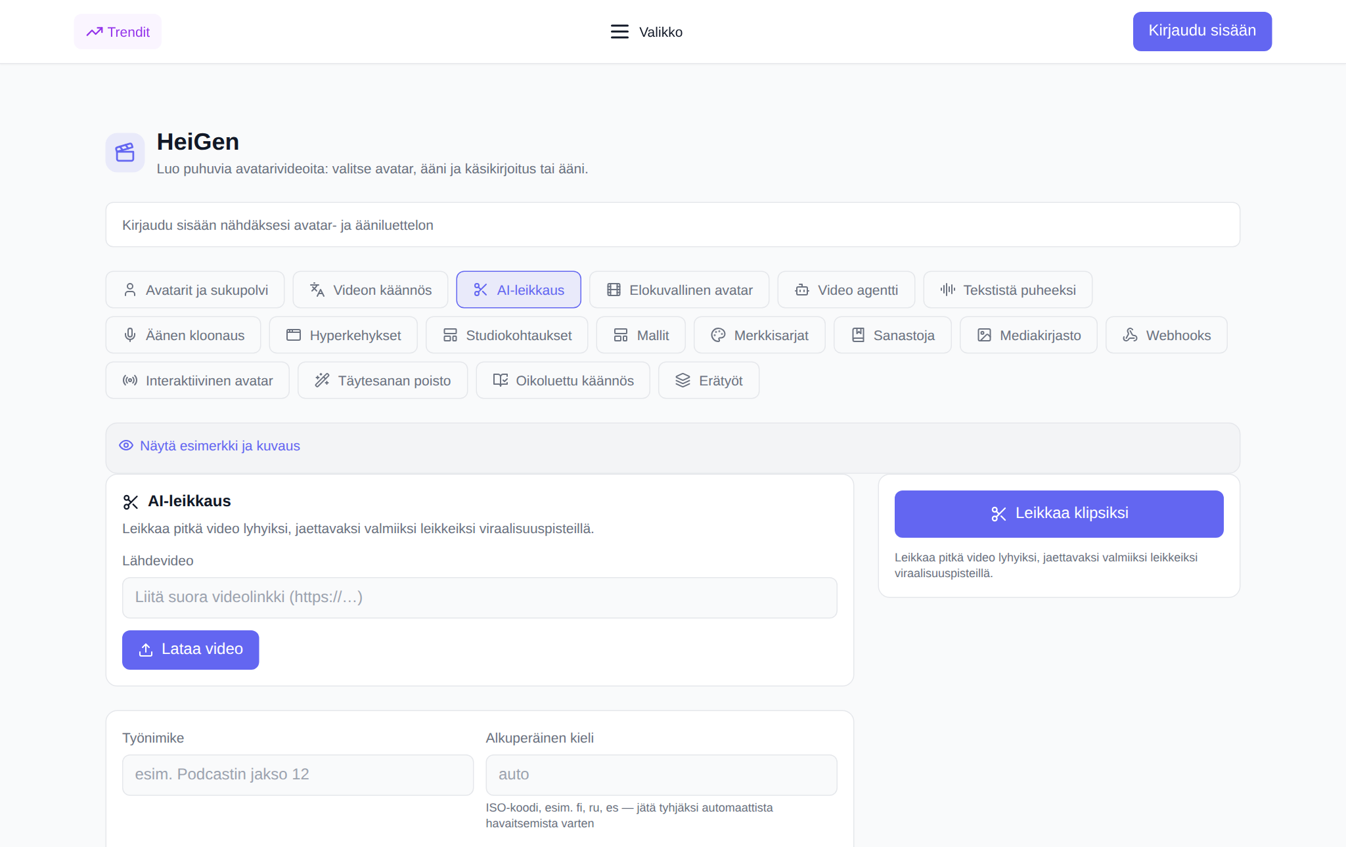Select the layers icon for Erätyöt
This screenshot has width=1346, height=847.
pos(683,380)
